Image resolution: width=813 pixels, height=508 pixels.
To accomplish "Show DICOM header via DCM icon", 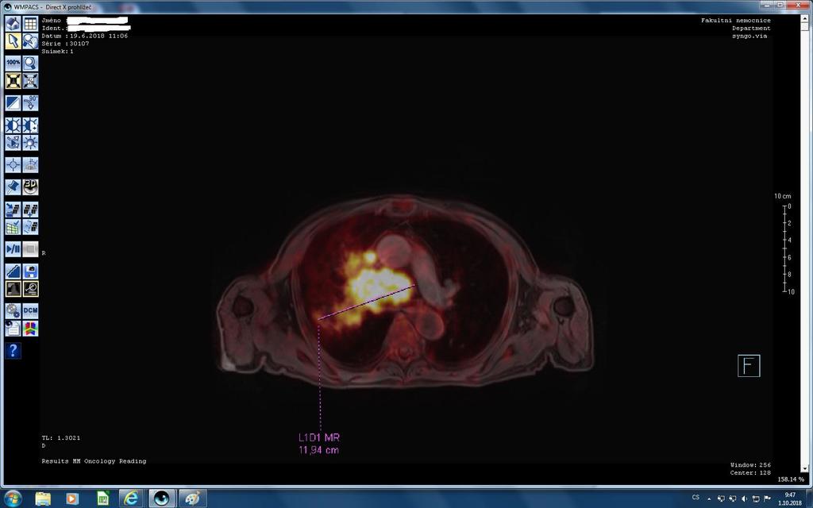I will click(31, 311).
